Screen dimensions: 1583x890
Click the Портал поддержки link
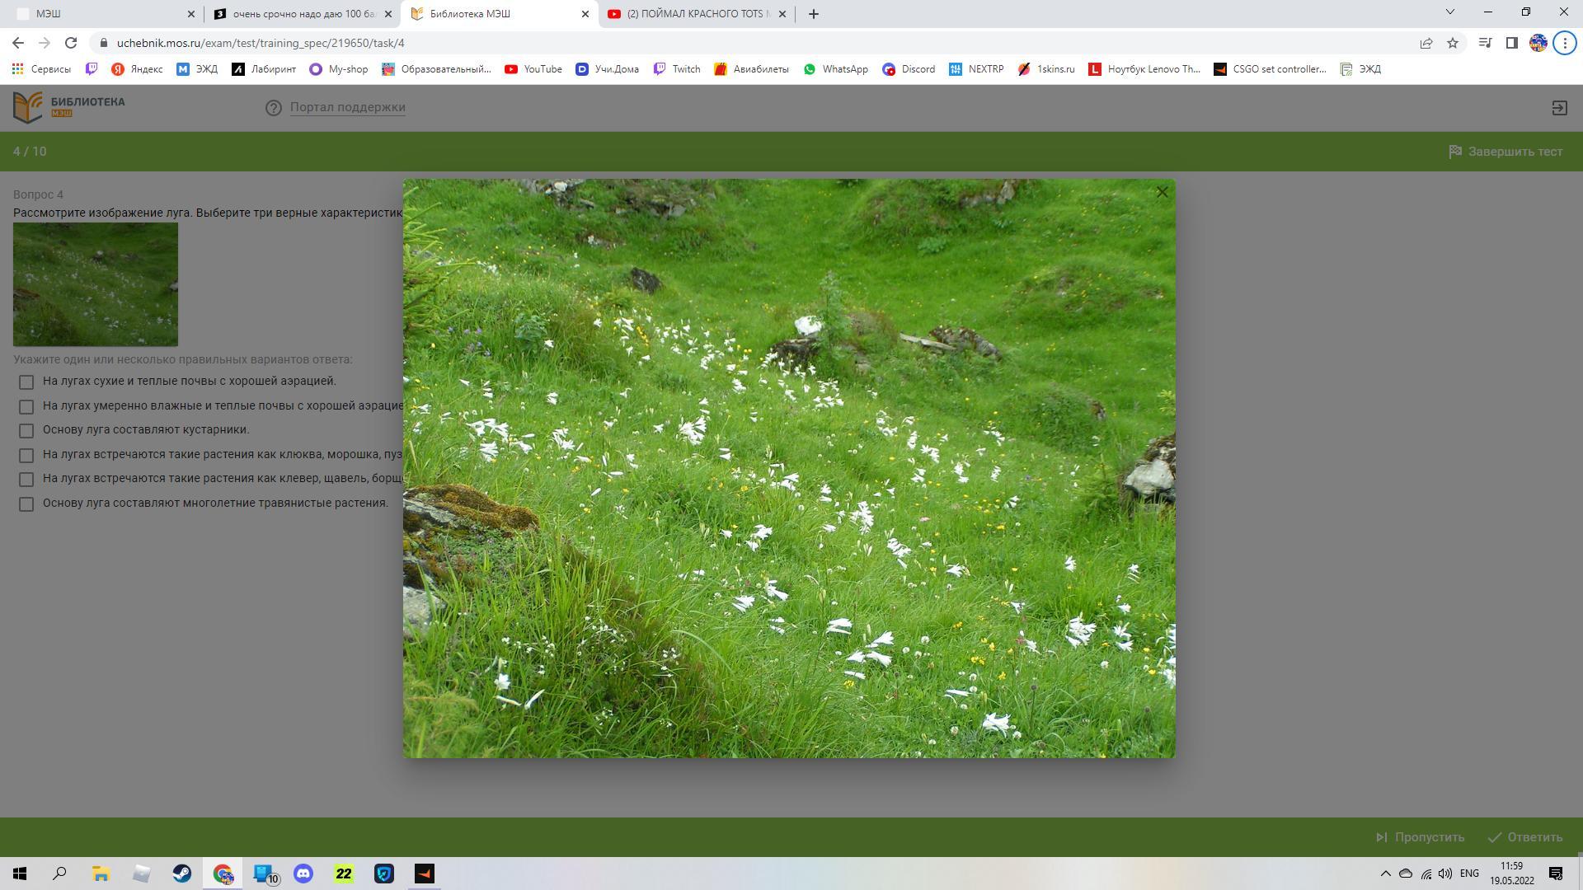tap(347, 107)
